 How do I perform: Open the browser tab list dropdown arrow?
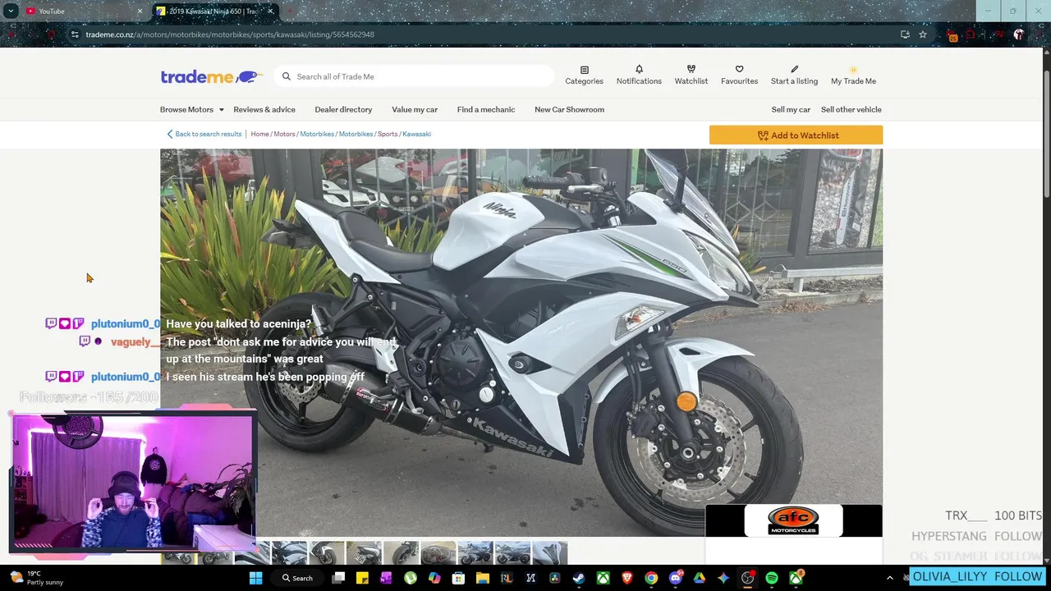point(11,11)
